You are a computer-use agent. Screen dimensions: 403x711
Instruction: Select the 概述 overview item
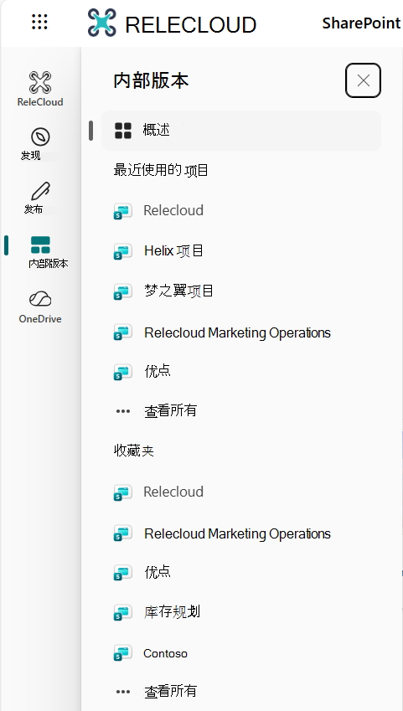241,131
